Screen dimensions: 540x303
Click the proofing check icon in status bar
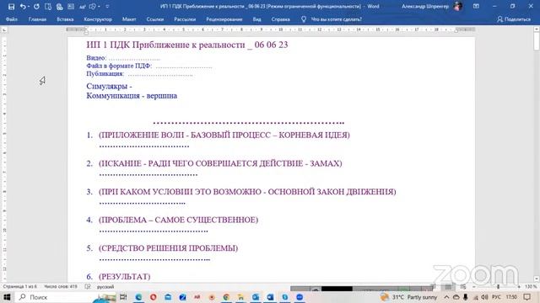pos(88,286)
